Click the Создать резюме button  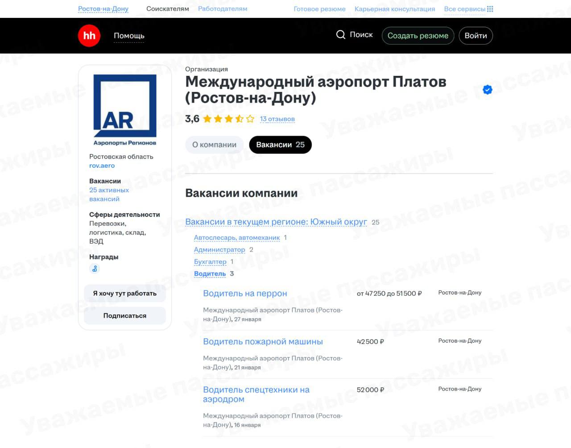[x=418, y=36]
